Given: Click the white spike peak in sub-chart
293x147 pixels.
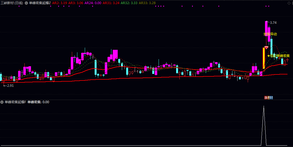Looking at the screenshot, I should click(x=264, y=106).
